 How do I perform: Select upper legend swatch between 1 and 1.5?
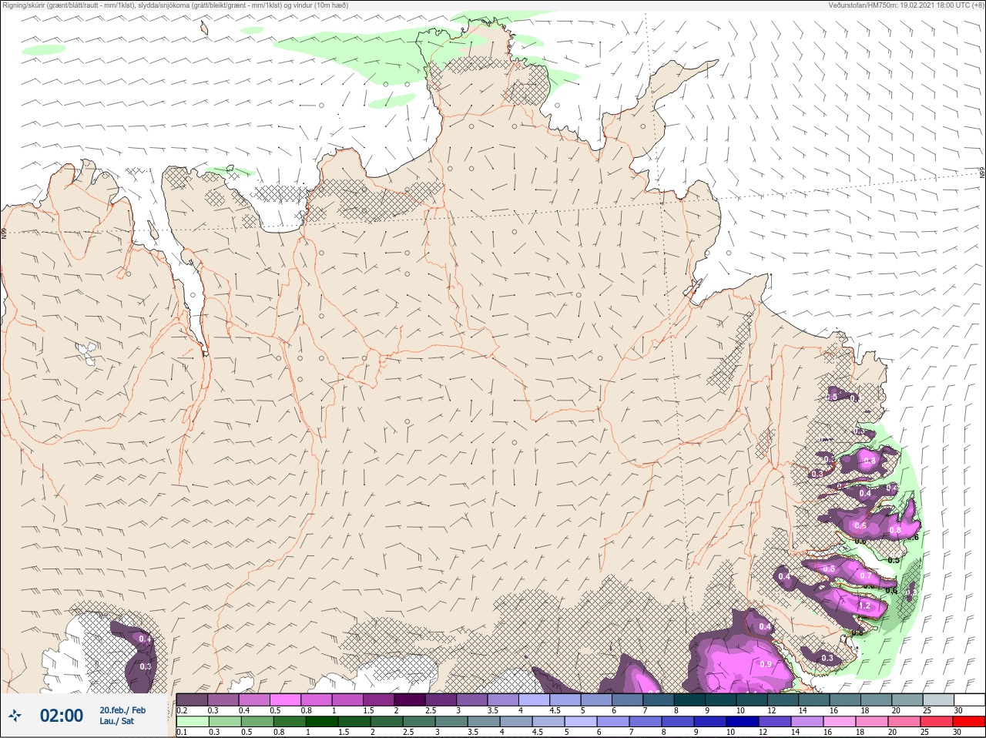tap(347, 699)
